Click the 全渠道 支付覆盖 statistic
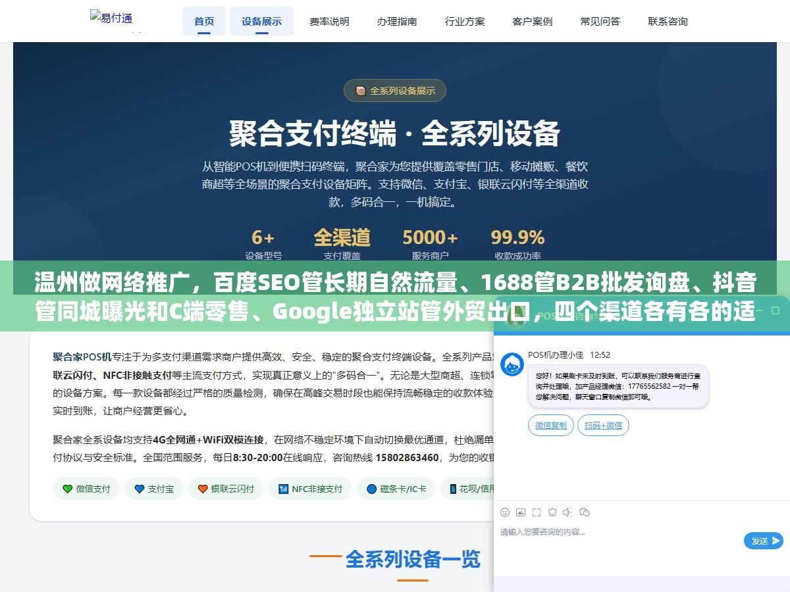This screenshot has width=790, height=592. pyautogui.click(x=342, y=244)
